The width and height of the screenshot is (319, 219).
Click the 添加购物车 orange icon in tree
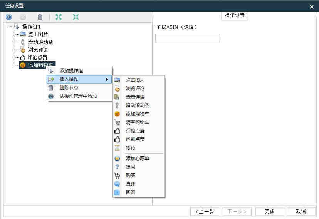23,65
